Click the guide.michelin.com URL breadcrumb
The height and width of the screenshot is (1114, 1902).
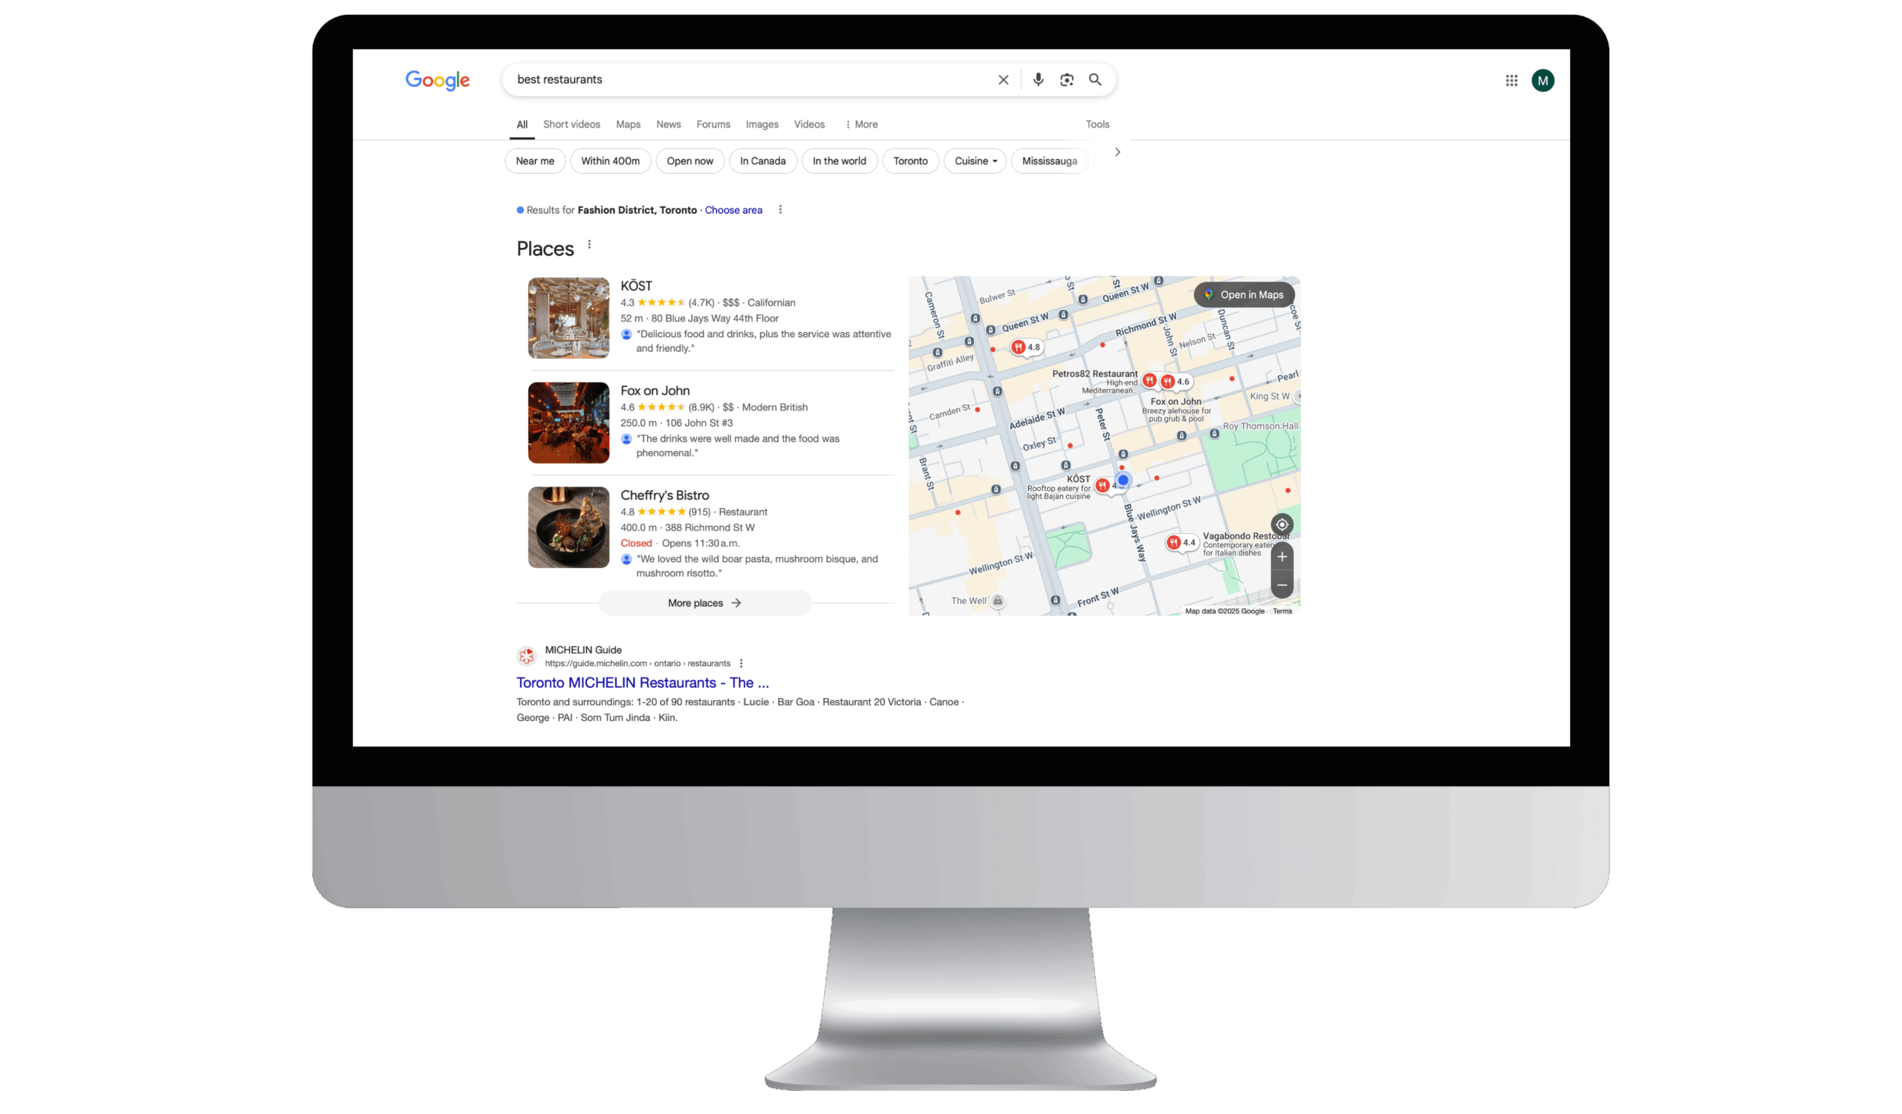[637, 664]
